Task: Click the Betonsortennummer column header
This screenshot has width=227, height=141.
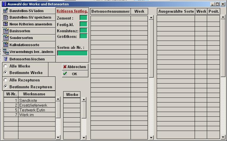Action: pos(110,12)
